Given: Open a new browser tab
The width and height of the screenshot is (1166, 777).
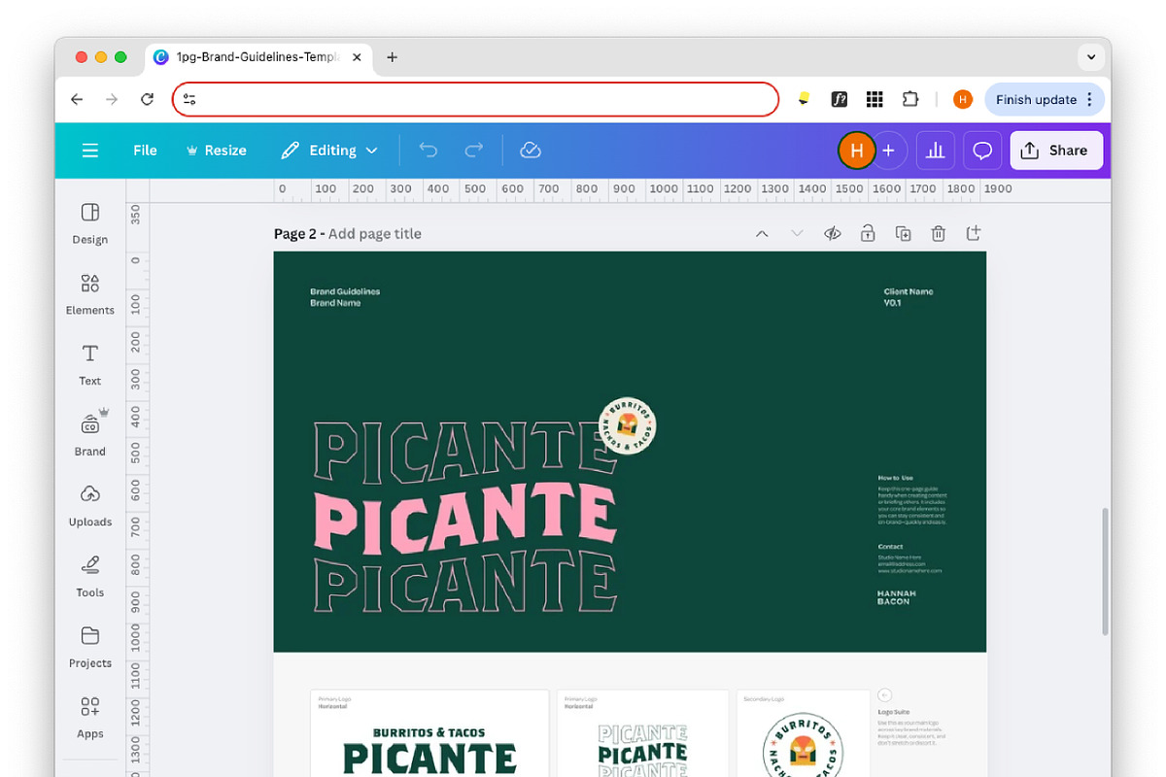Looking at the screenshot, I should tap(392, 57).
